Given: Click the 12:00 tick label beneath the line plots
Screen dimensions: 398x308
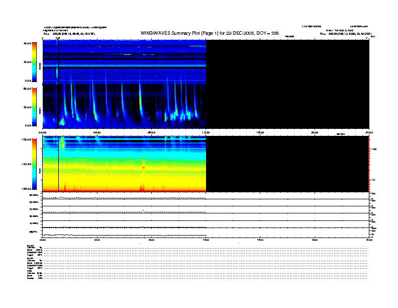Looking at the screenshot, I should (x=206, y=240).
